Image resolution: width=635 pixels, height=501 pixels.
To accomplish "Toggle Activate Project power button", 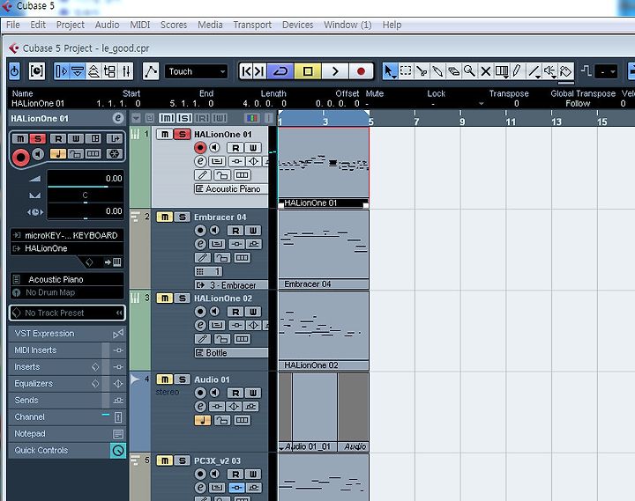I will [15, 71].
